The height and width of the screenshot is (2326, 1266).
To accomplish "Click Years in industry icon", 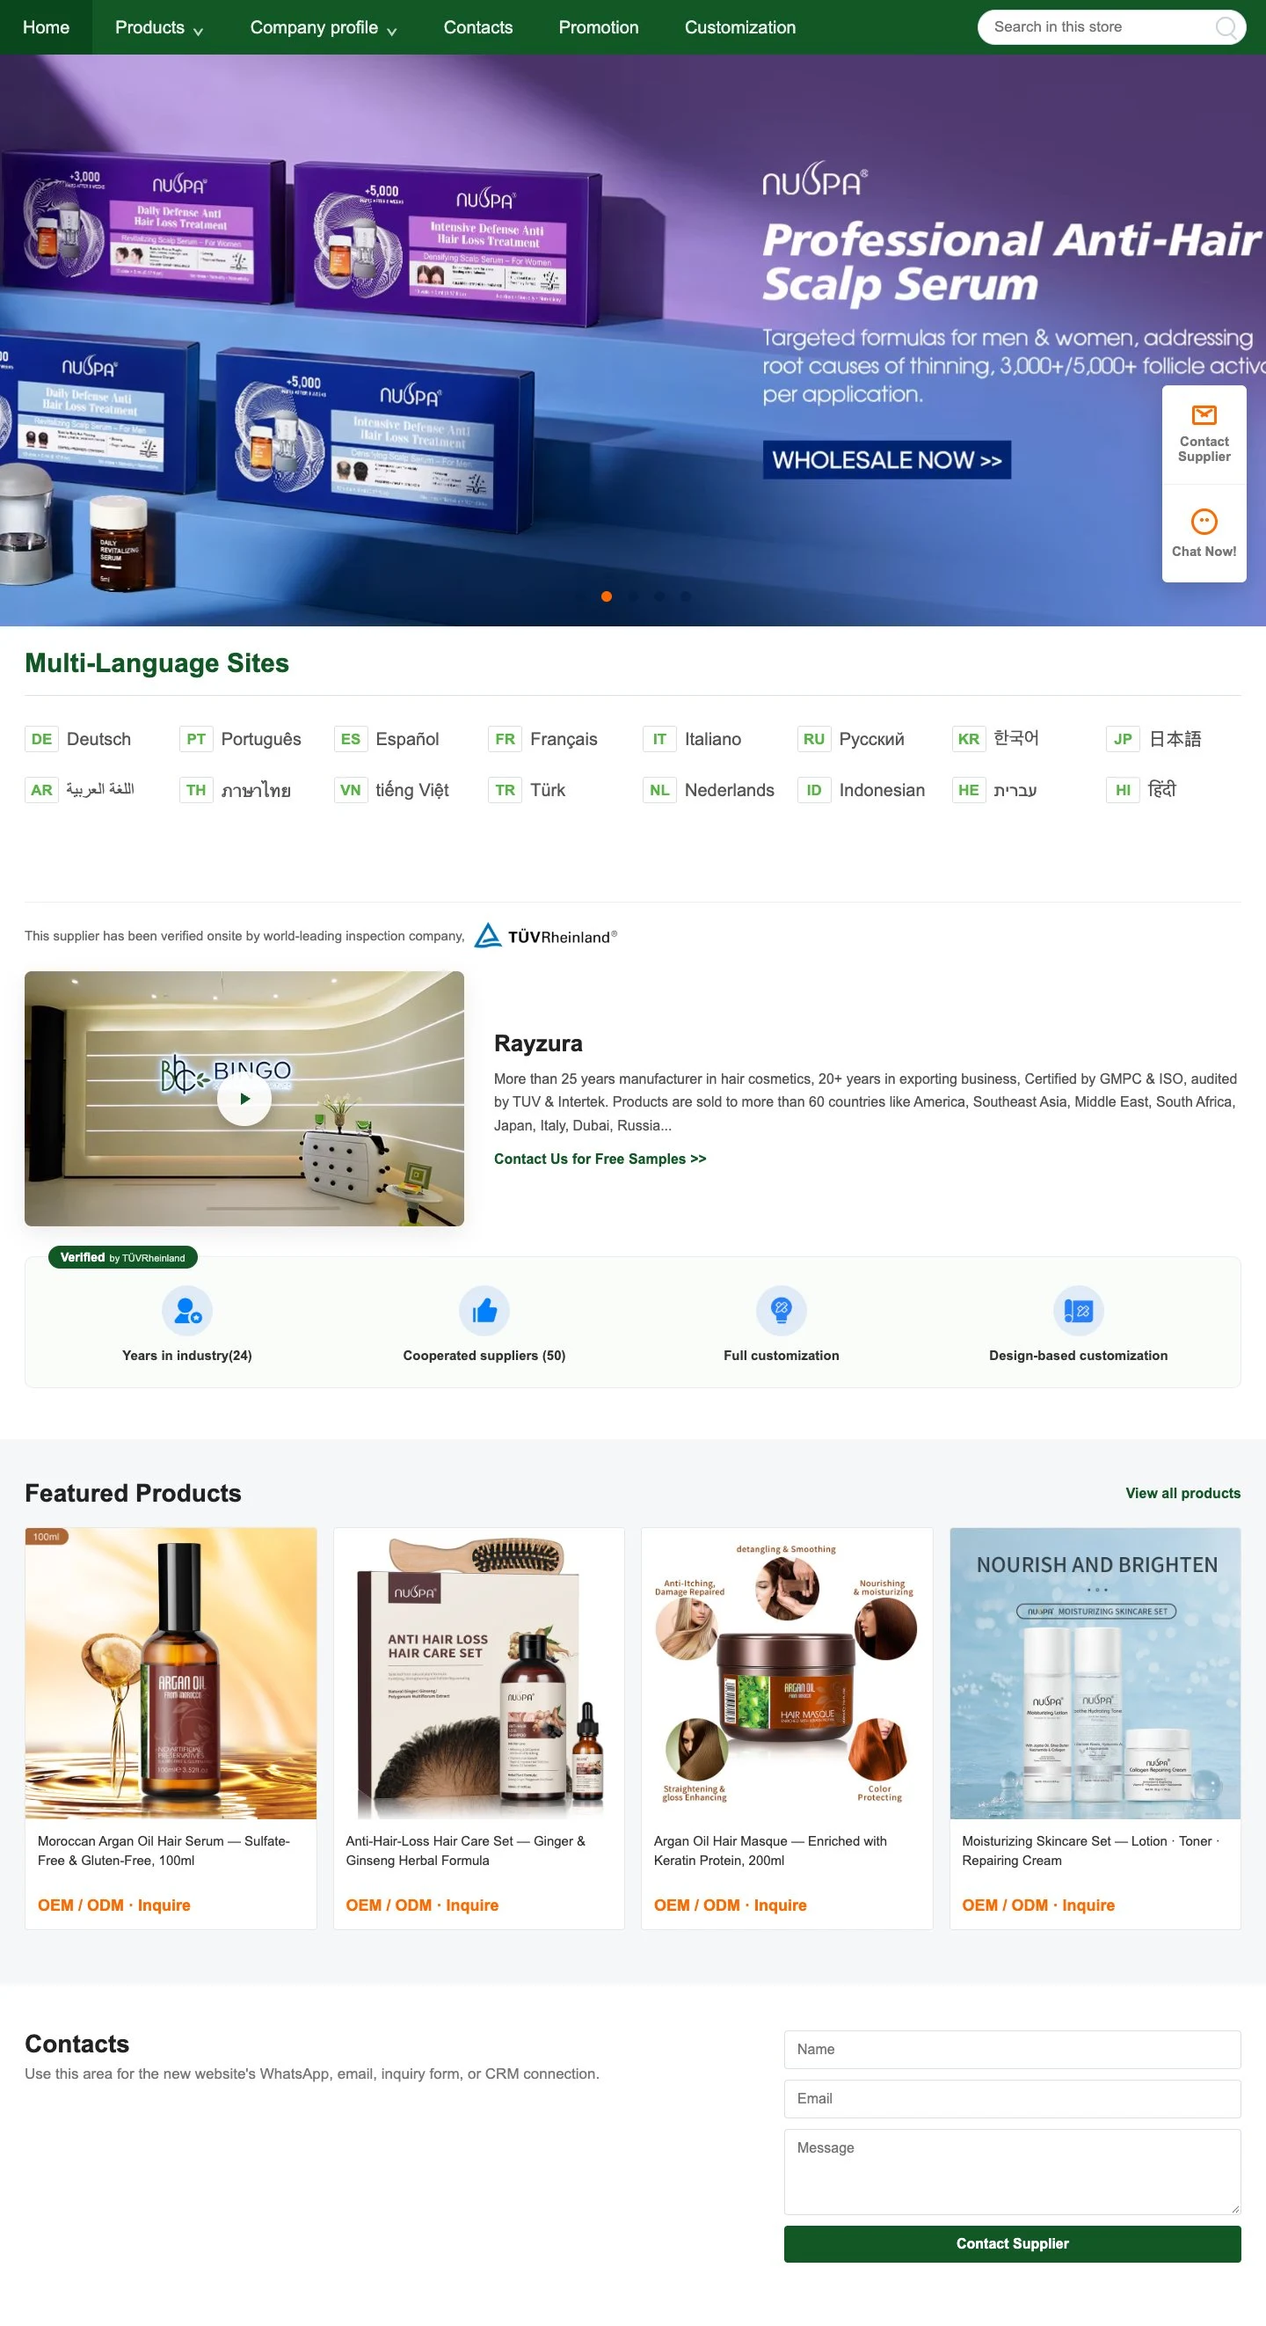I will [186, 1310].
